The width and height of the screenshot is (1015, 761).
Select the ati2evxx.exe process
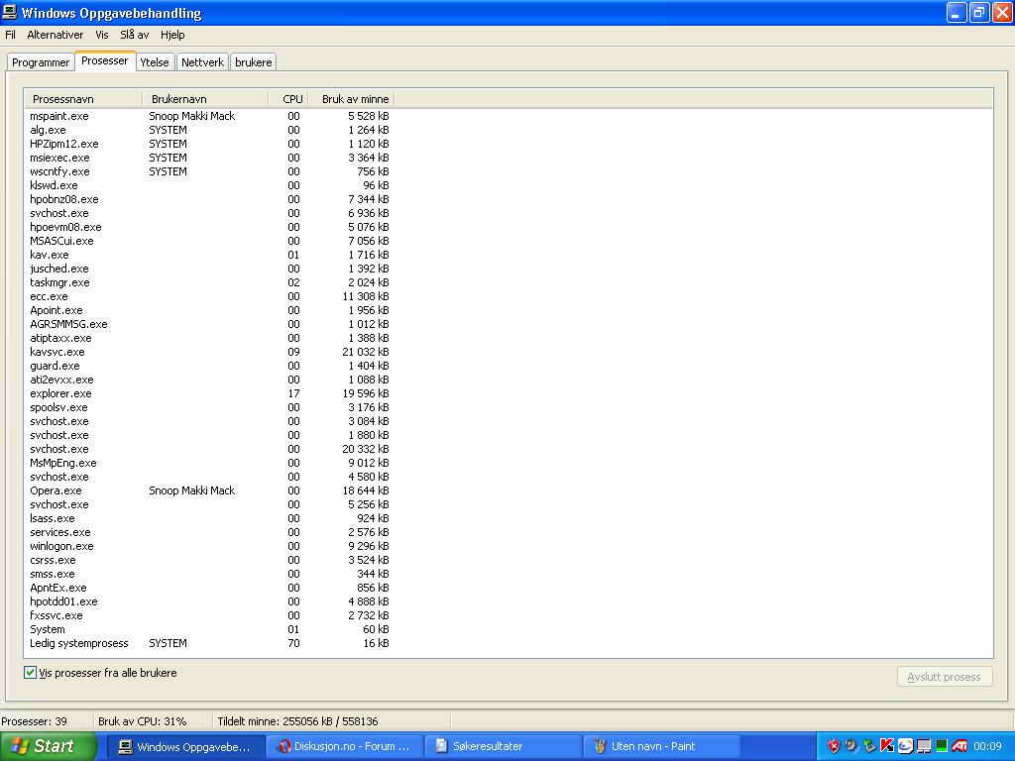click(209, 380)
